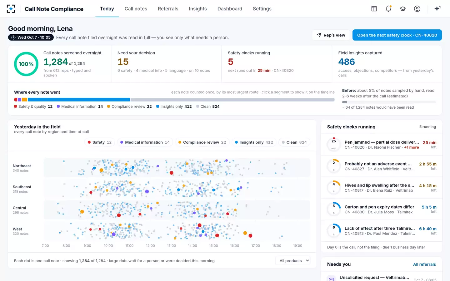Click the 100% screening progress ring
The height and width of the screenshot is (281, 450).
point(26,64)
